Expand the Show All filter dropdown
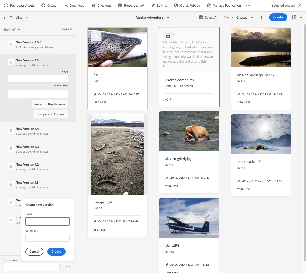Screen dimensions: 306x273 [12, 29]
